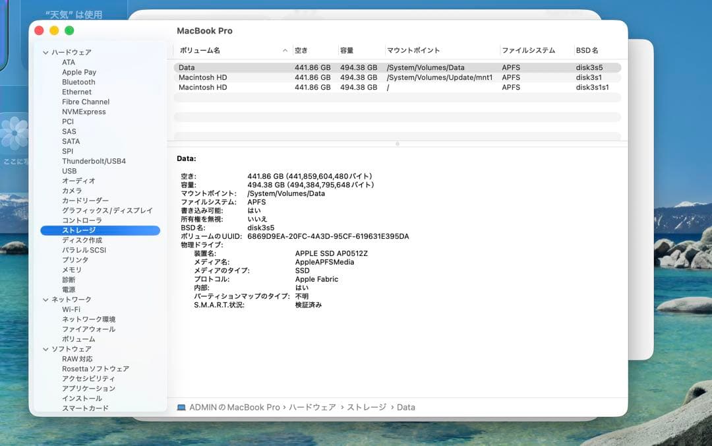Select スマートカード in the sidebar

tap(85, 408)
